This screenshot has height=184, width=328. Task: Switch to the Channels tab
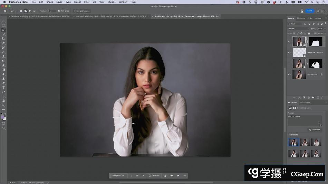[x=301, y=18]
